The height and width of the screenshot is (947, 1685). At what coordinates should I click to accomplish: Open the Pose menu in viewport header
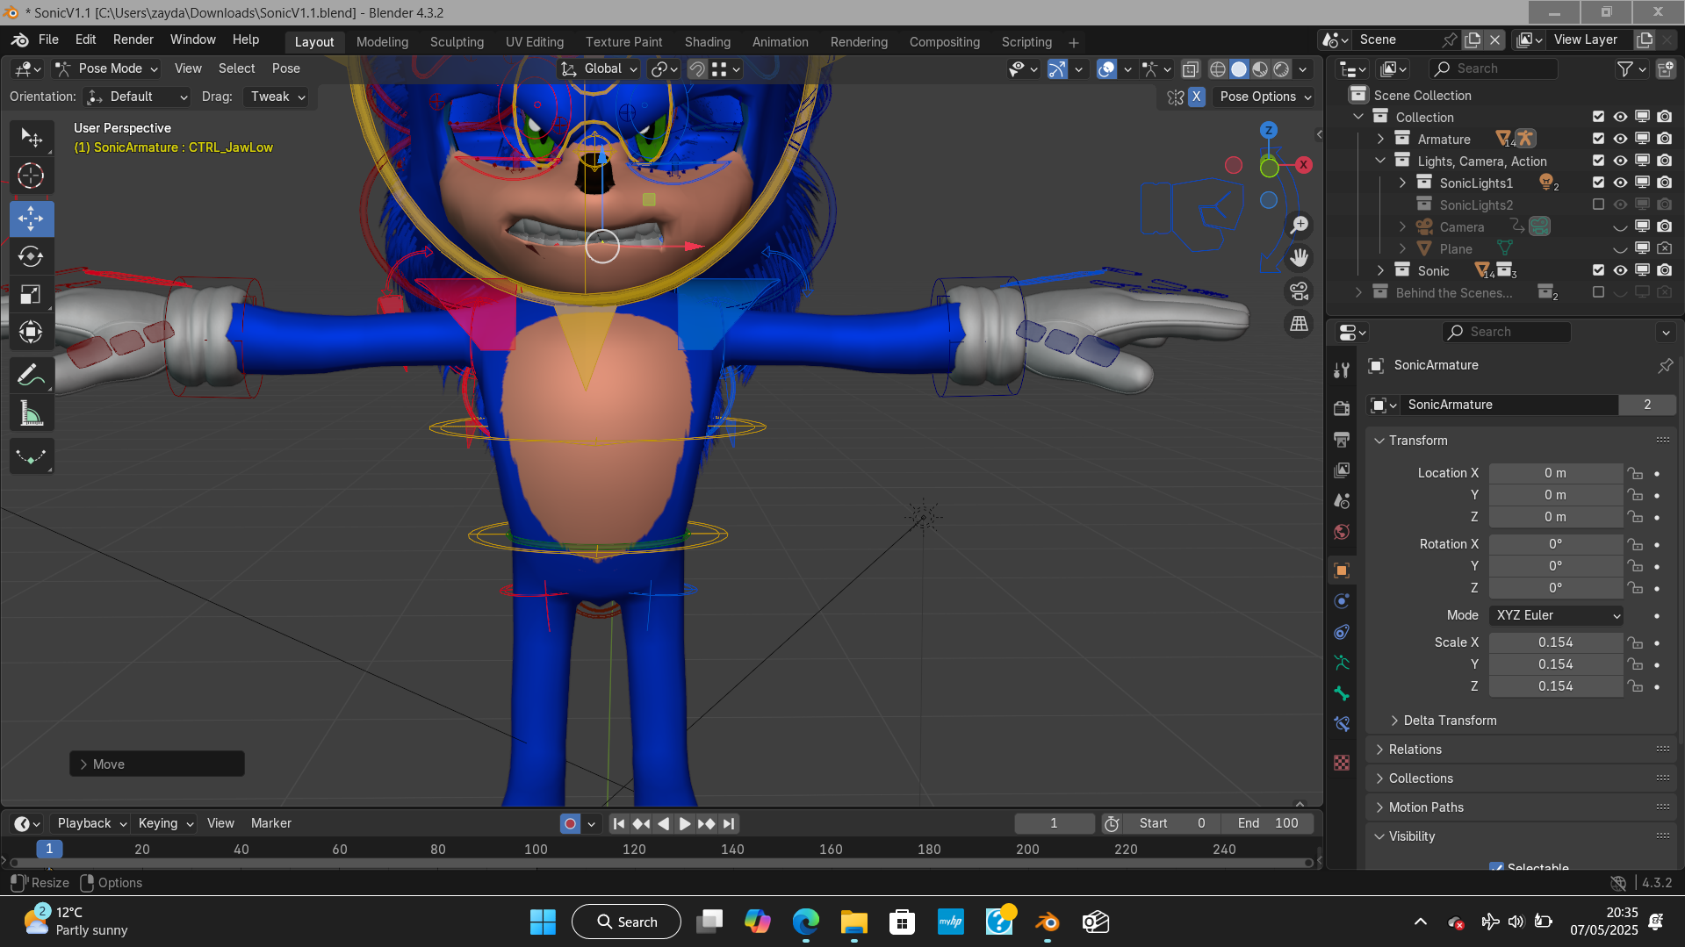pyautogui.click(x=285, y=68)
